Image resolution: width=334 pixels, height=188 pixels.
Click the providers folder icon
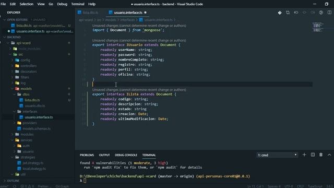click(x=19, y=123)
